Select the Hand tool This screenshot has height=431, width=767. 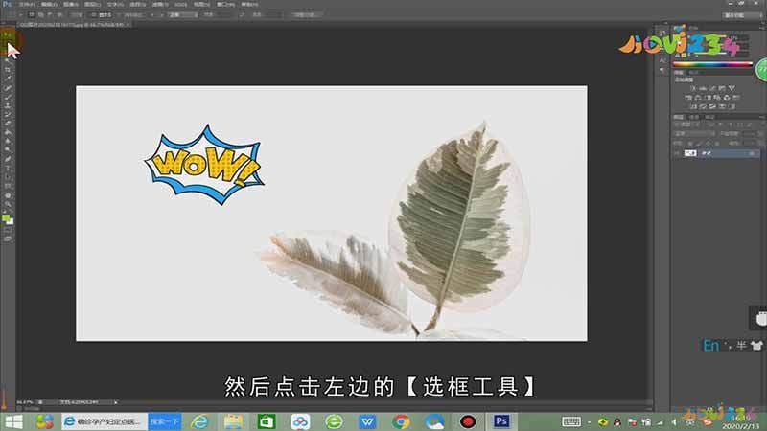(x=8, y=195)
